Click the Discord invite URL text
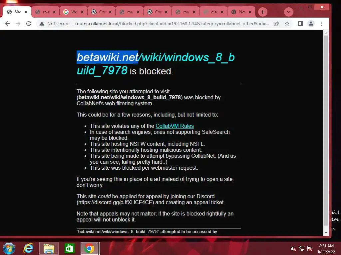 point(115,202)
